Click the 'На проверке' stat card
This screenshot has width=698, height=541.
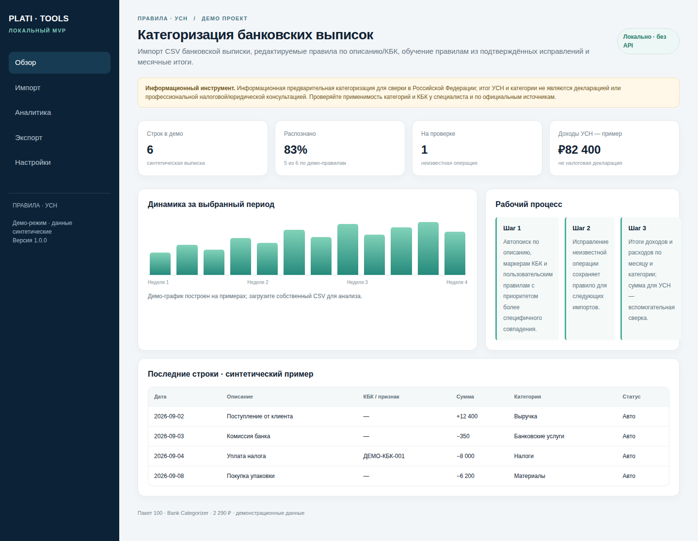point(477,148)
